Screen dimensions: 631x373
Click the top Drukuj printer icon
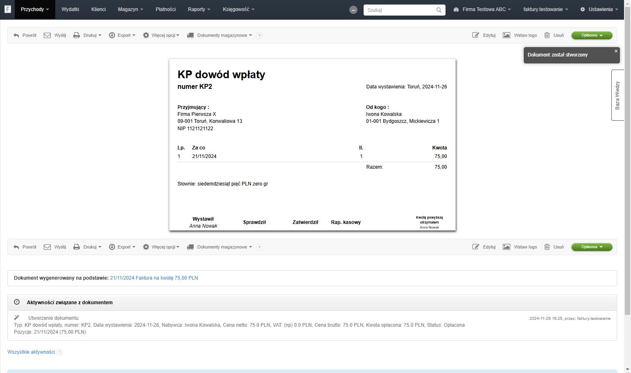coord(77,36)
